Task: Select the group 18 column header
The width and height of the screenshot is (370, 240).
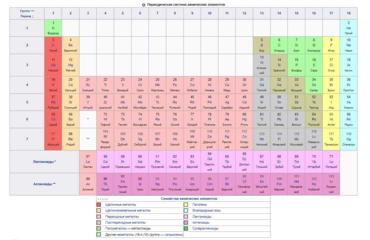Action: 349,13
